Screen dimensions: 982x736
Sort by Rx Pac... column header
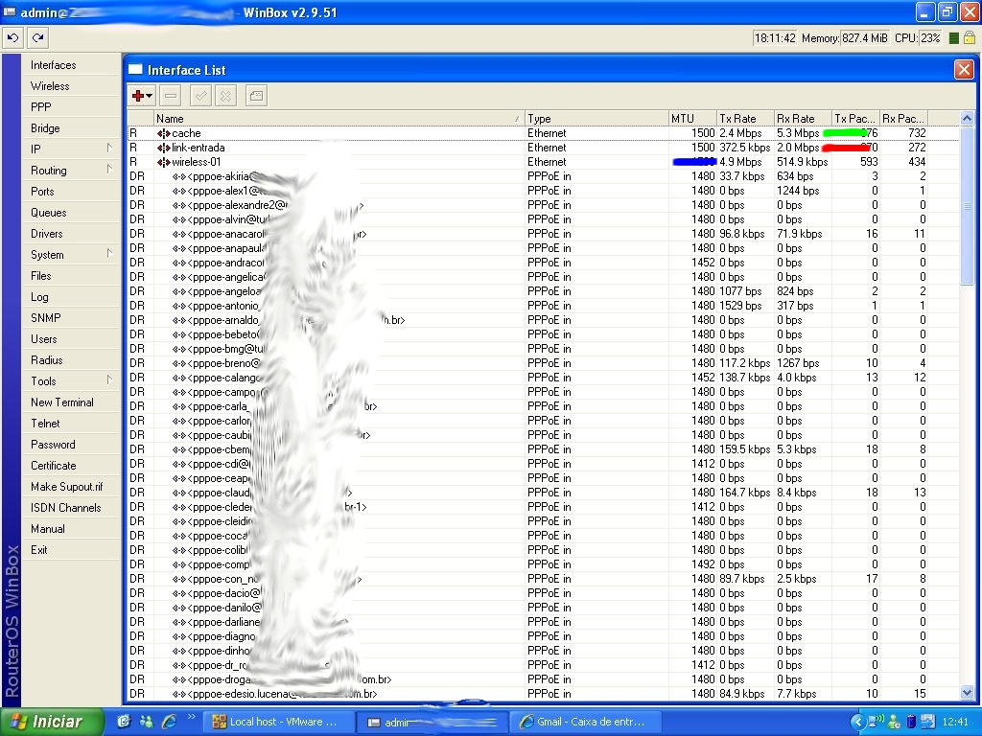(903, 118)
